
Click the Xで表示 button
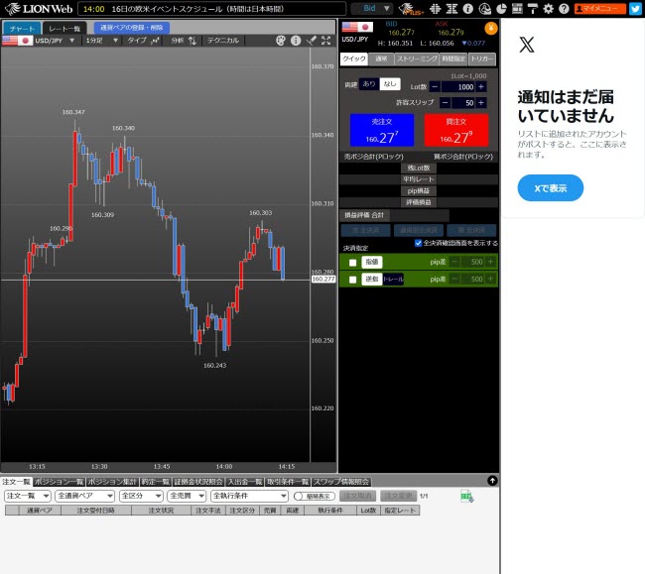(x=551, y=188)
